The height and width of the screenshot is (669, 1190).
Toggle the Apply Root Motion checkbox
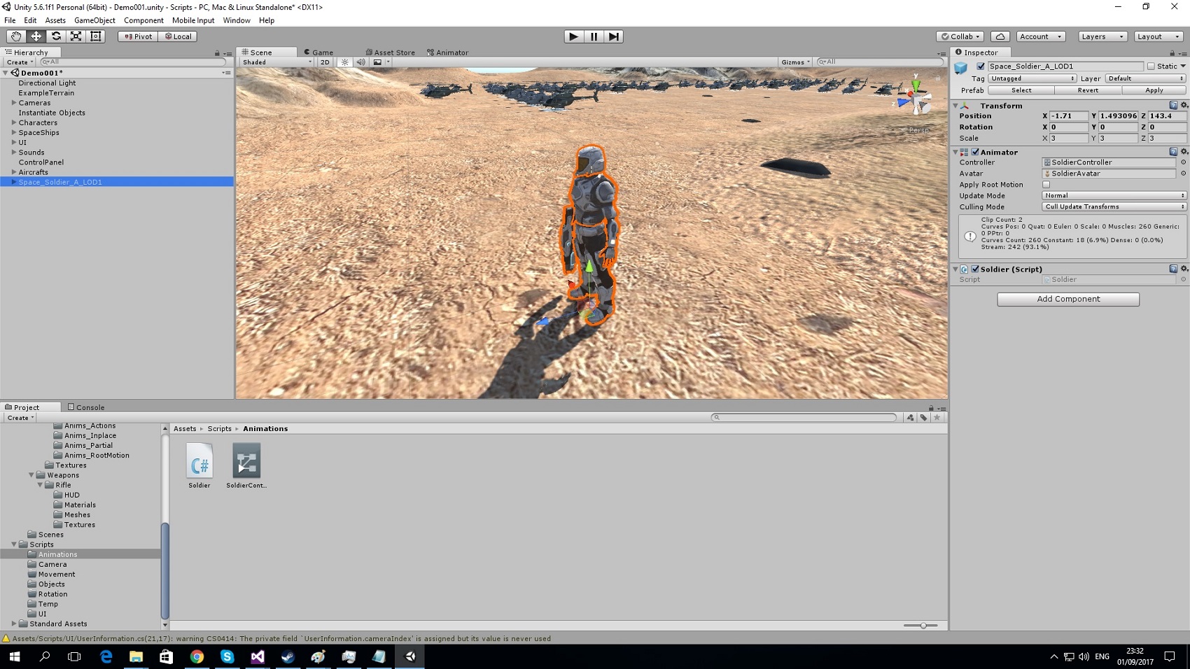[x=1046, y=185]
